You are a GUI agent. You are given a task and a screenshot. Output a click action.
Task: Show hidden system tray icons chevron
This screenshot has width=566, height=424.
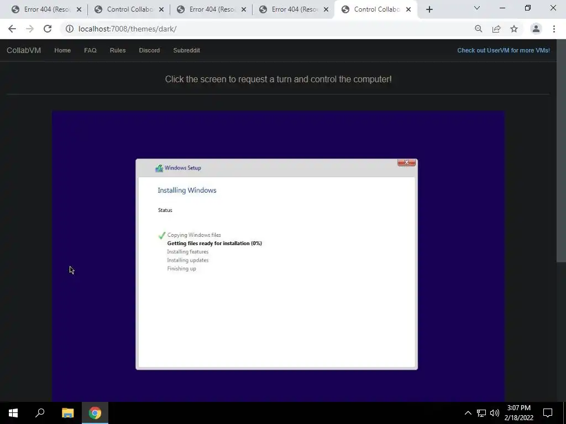click(468, 413)
